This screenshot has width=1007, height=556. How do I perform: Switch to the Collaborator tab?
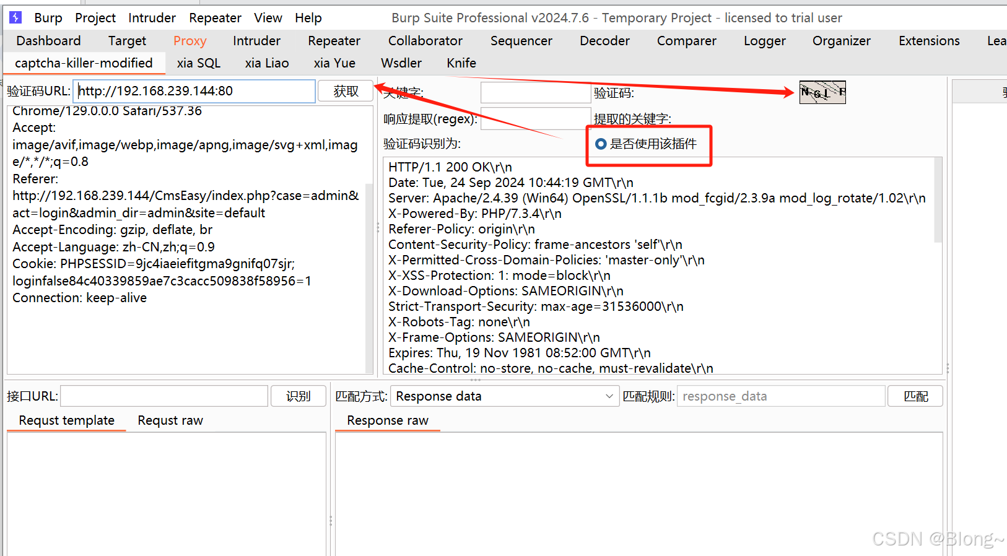coord(425,41)
